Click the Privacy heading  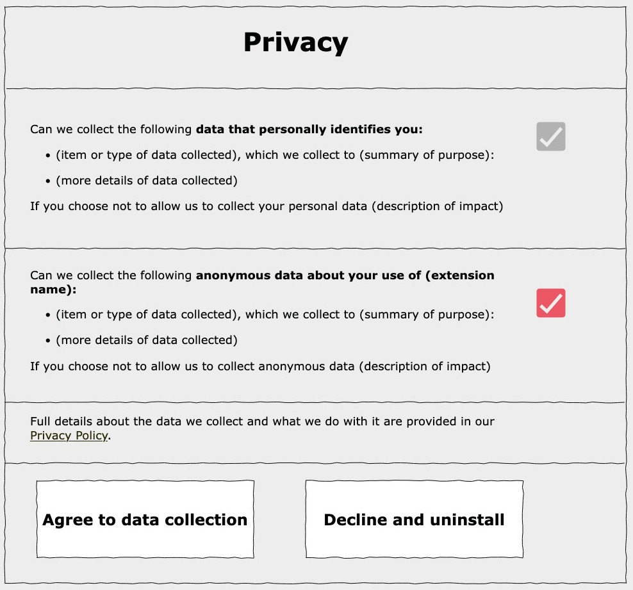pos(295,42)
